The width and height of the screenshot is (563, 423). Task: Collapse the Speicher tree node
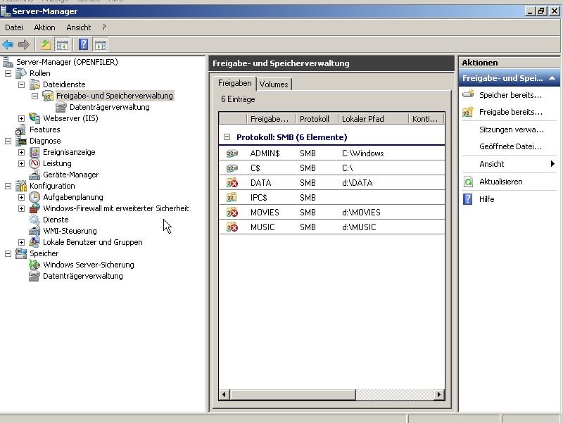(8, 253)
